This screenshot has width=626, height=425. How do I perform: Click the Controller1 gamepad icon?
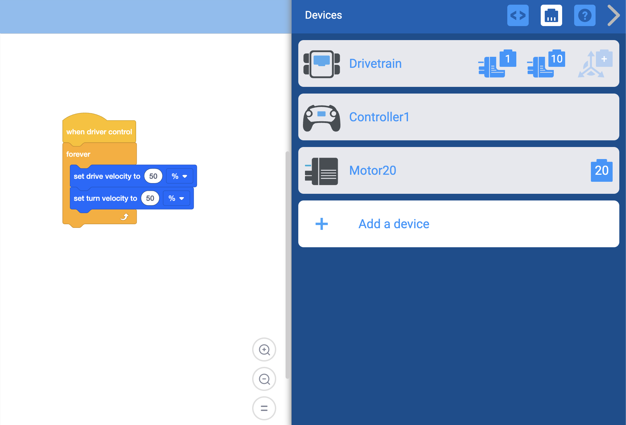pyautogui.click(x=322, y=118)
